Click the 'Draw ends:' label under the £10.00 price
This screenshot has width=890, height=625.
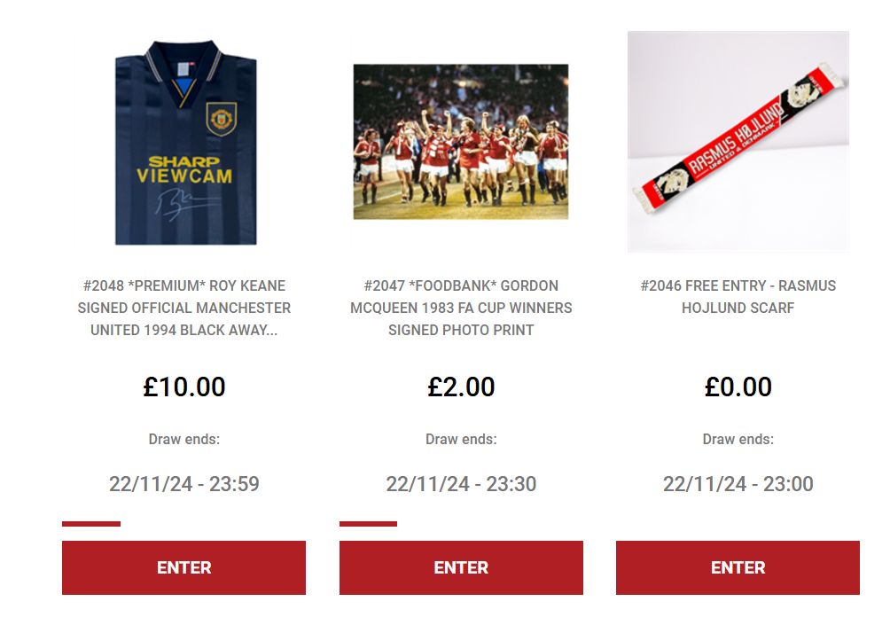point(183,439)
